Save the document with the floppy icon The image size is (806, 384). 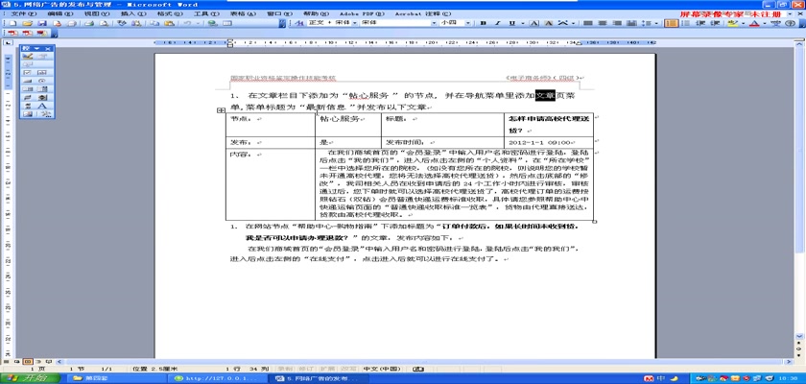pos(41,23)
